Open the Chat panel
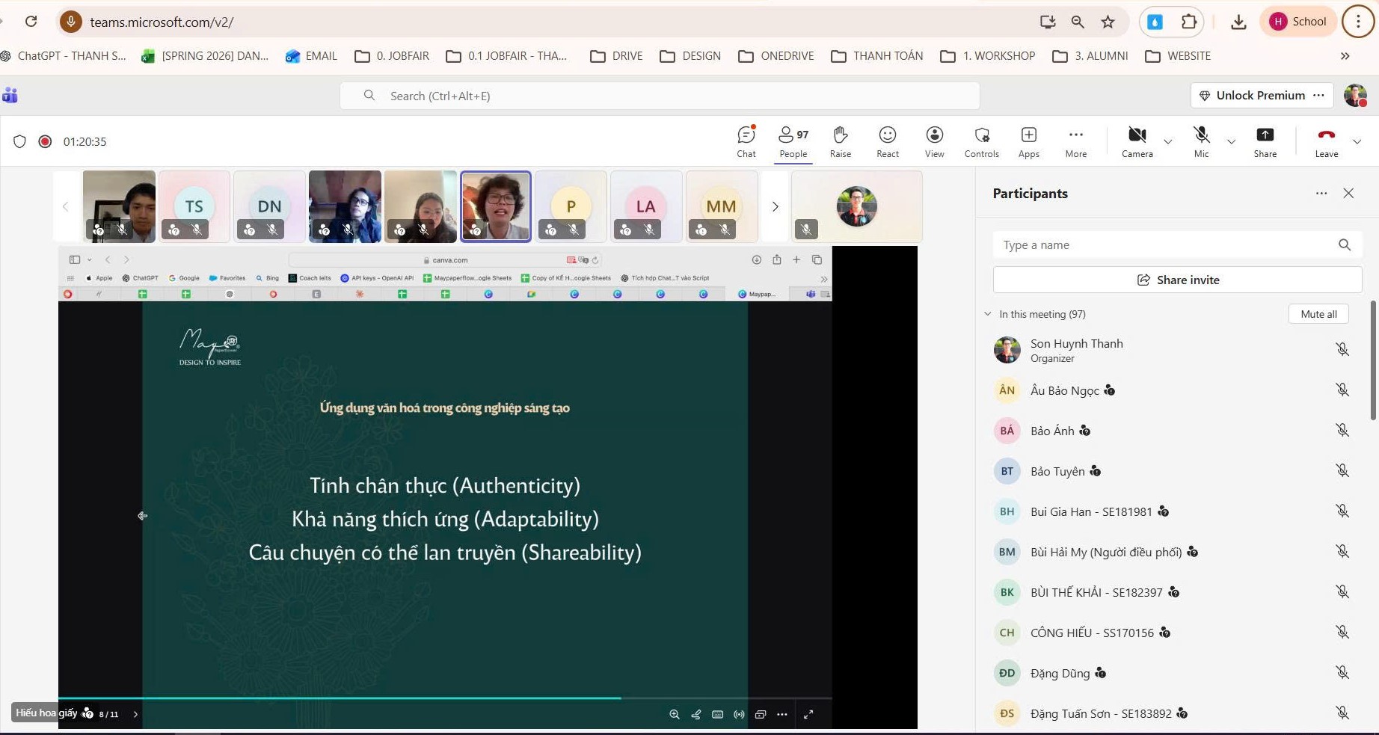The image size is (1379, 735). click(x=746, y=141)
